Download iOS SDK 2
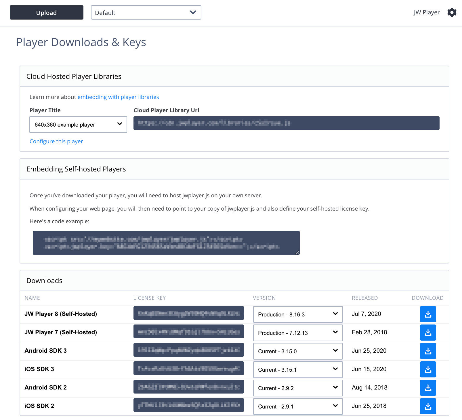 (x=428, y=406)
